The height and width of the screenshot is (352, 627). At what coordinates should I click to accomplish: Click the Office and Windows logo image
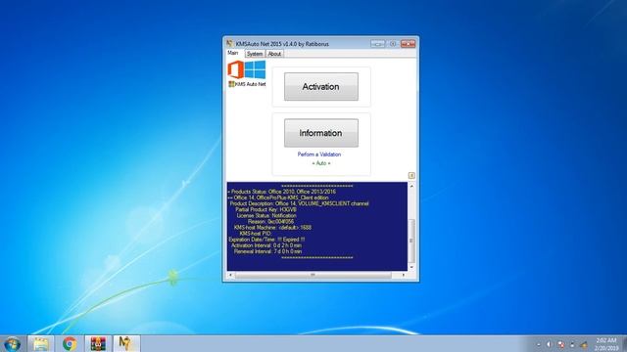[x=246, y=69]
